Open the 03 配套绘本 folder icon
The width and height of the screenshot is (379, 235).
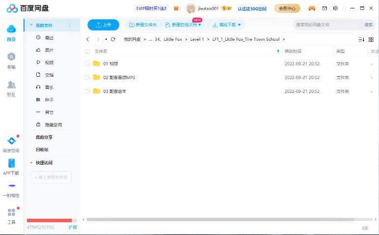click(x=96, y=91)
